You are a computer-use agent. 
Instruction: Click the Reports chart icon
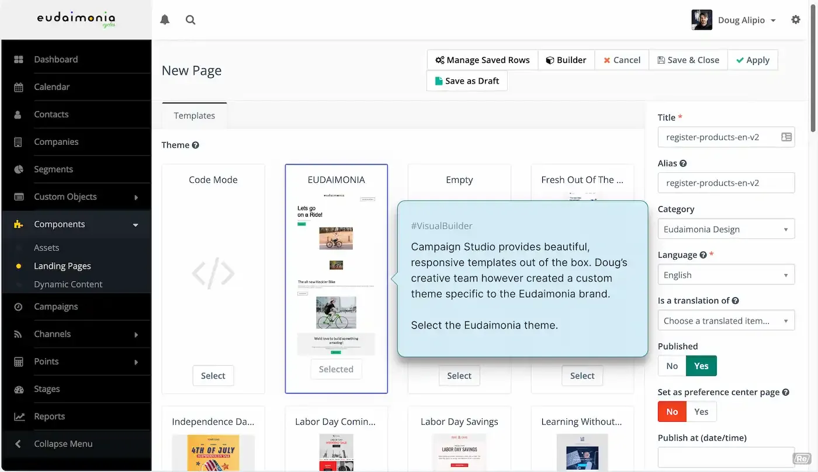pos(19,417)
